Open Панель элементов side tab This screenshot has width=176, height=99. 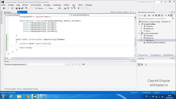2,17
